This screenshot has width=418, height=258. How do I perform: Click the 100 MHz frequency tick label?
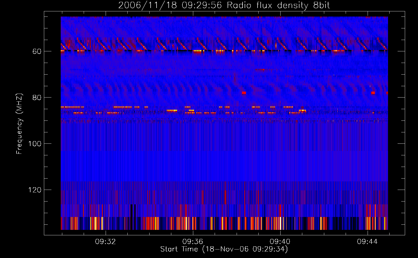35,144
